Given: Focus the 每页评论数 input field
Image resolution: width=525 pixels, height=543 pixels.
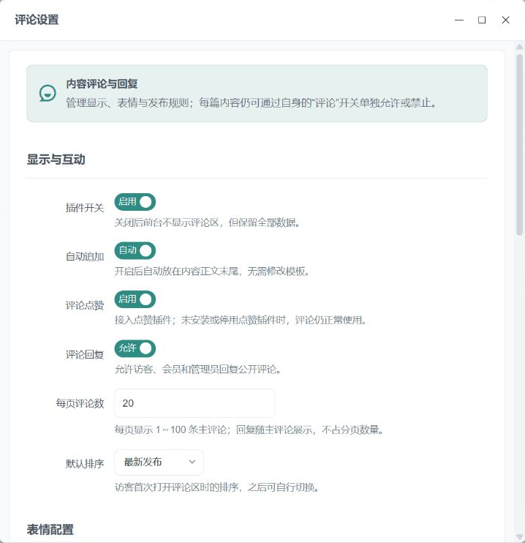Looking at the screenshot, I should coord(194,403).
